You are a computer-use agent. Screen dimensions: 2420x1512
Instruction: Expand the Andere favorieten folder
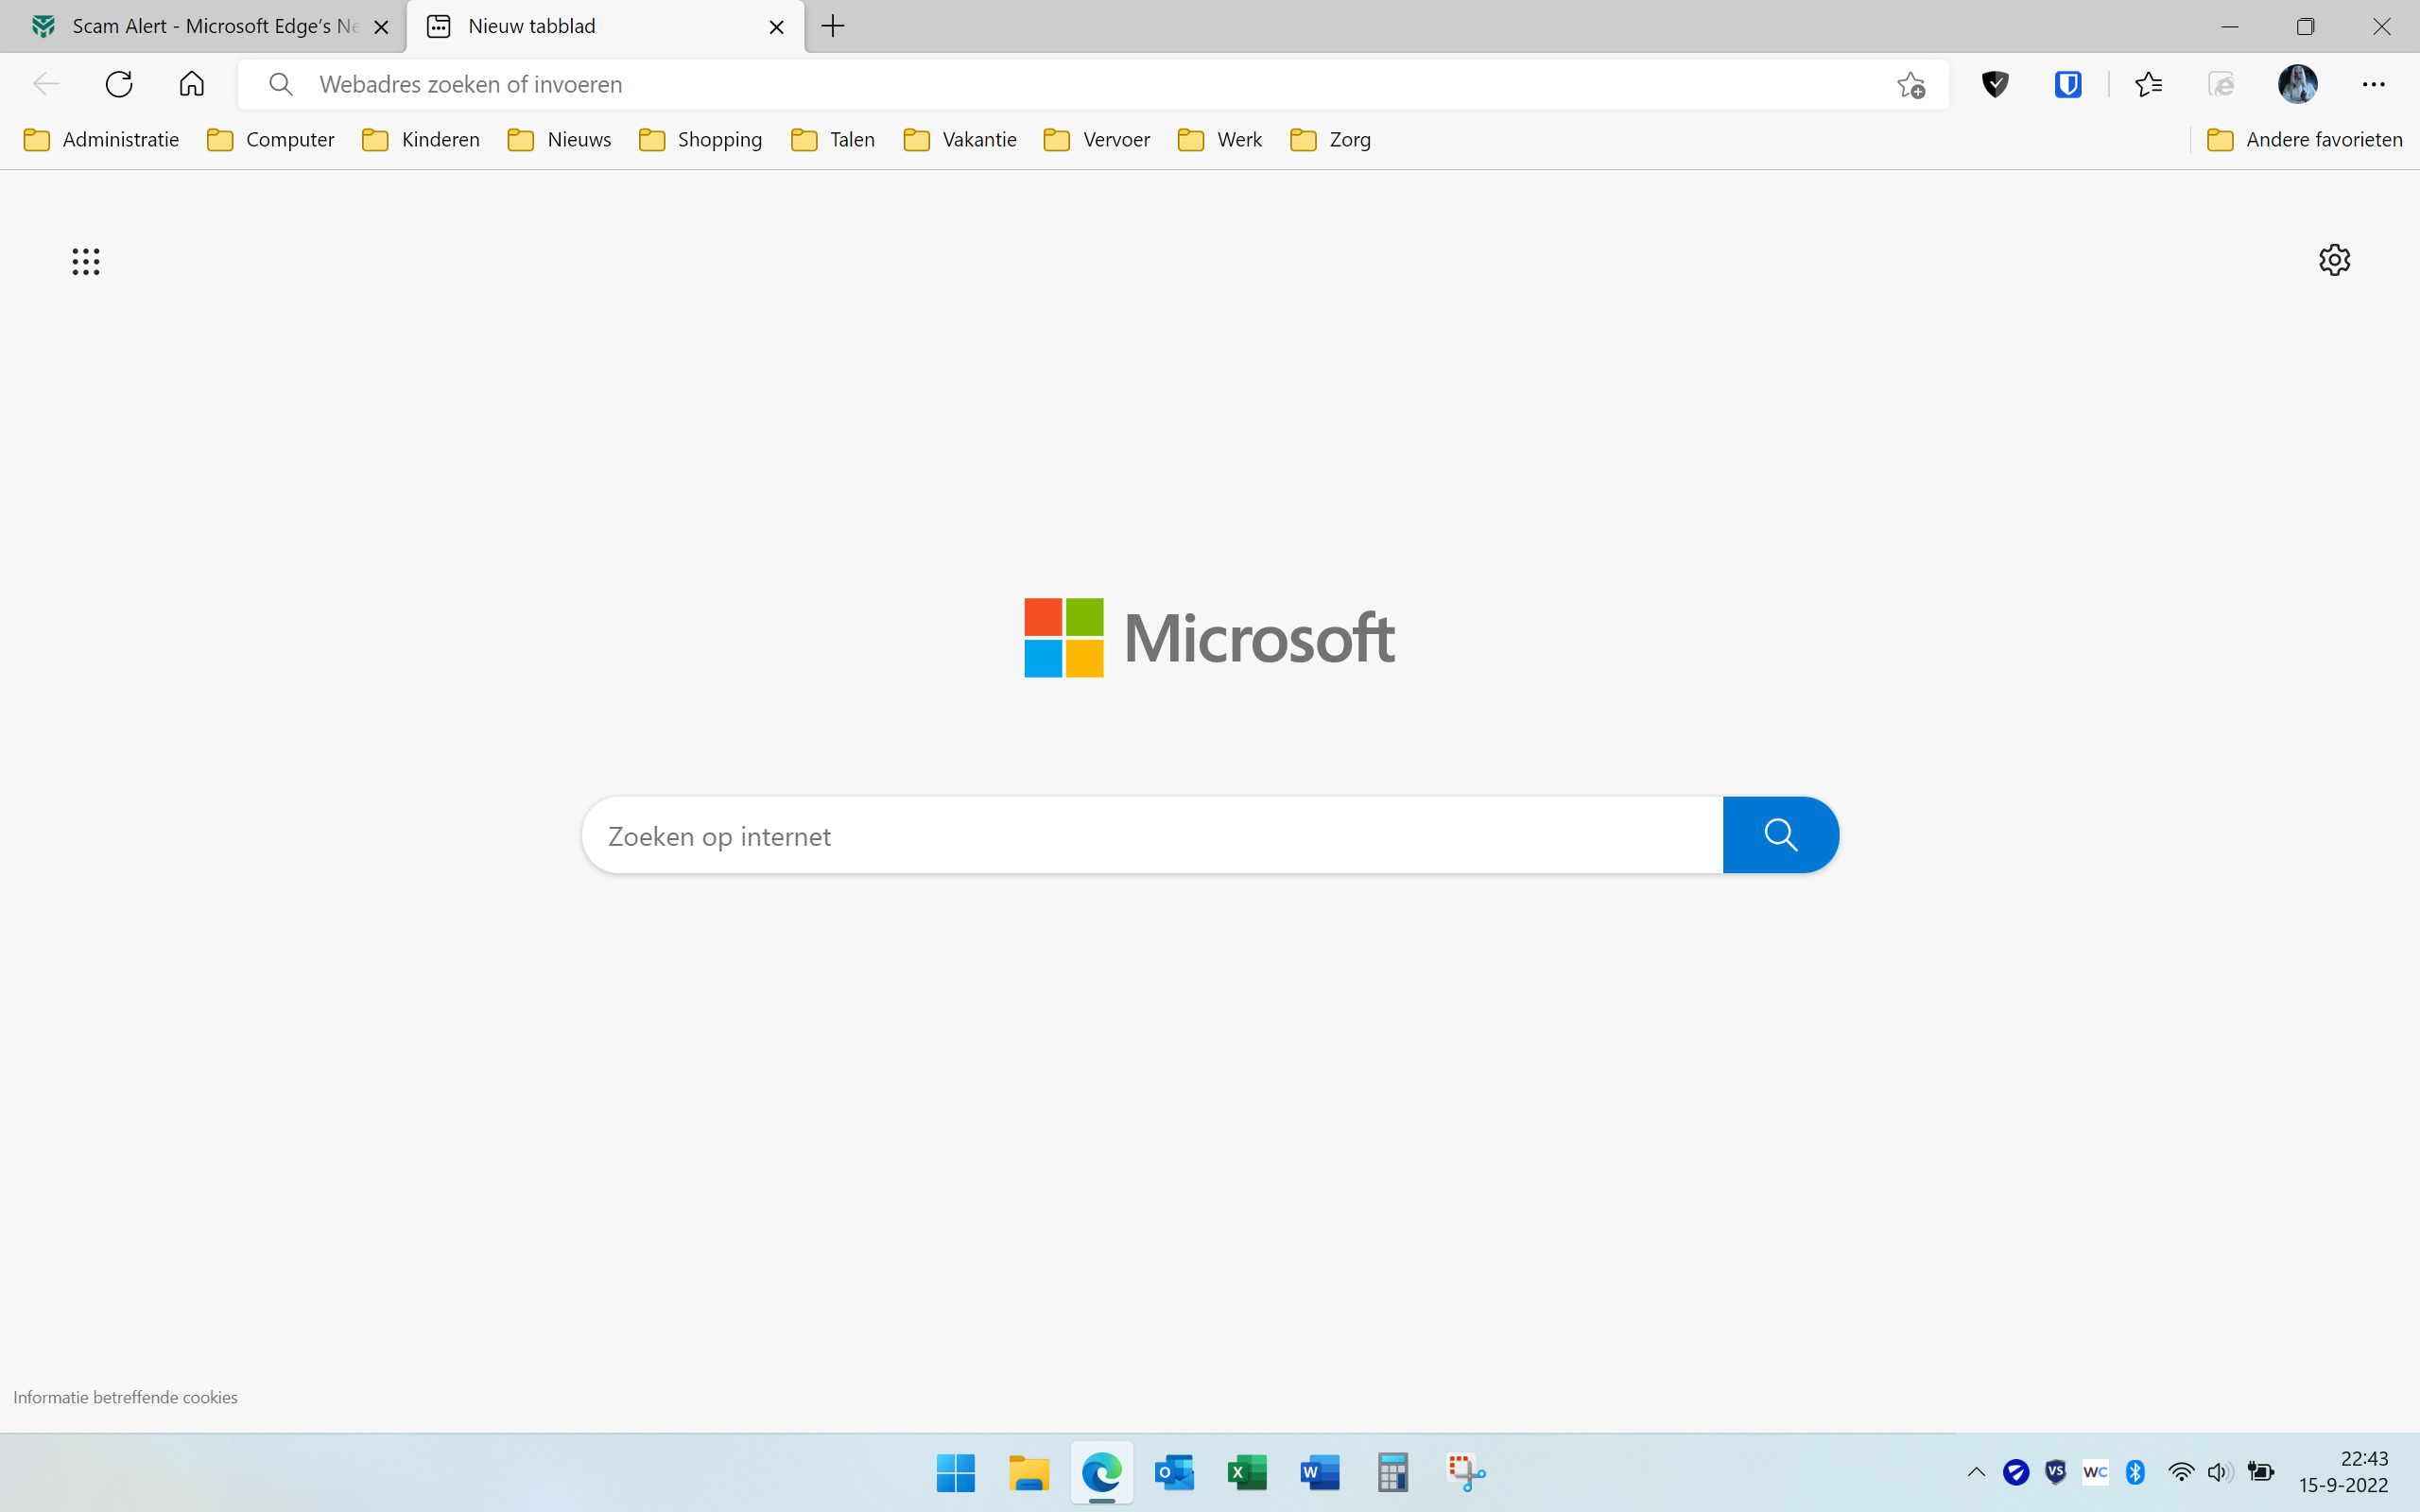(x=2304, y=140)
